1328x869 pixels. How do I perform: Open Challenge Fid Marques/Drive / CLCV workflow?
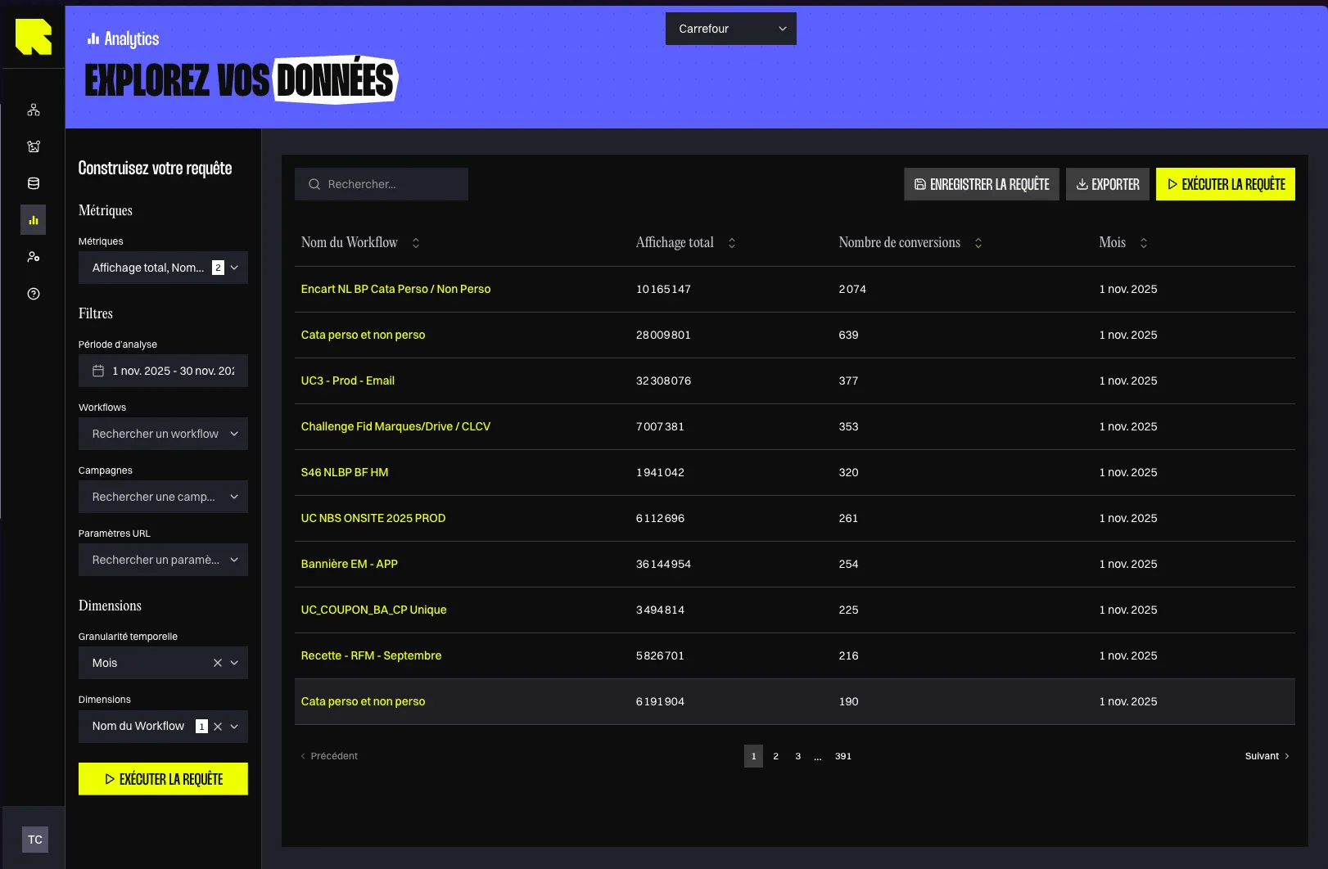click(x=395, y=426)
